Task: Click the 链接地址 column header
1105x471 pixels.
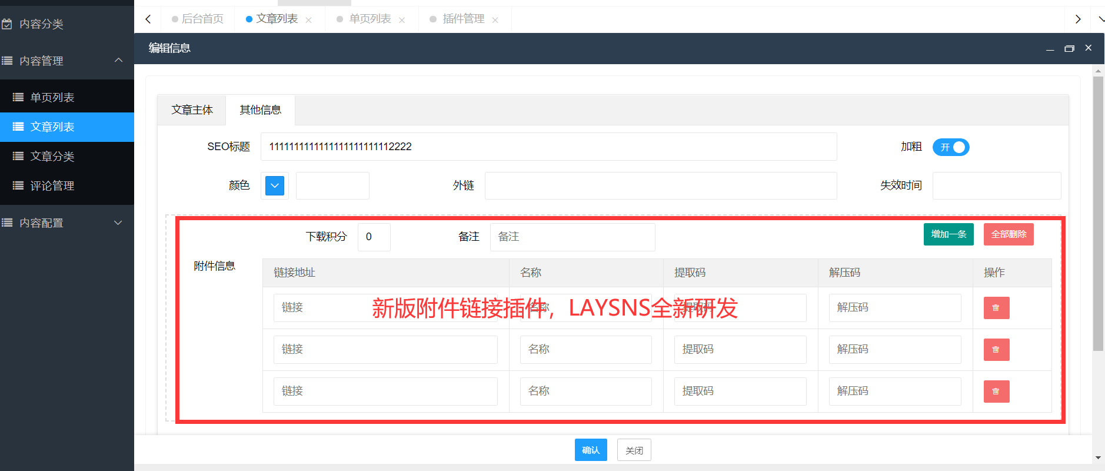Action: [386, 273]
